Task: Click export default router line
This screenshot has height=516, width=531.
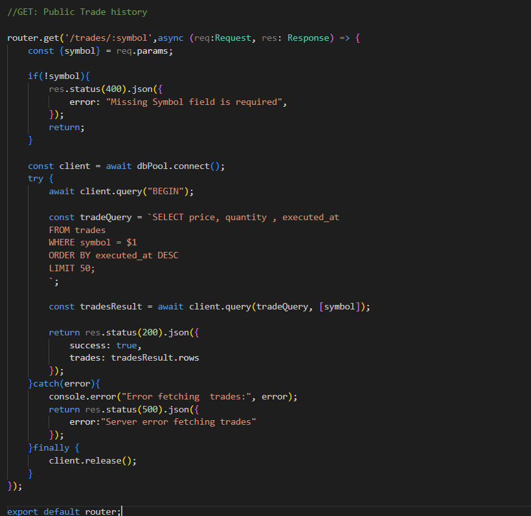Action: [64, 511]
